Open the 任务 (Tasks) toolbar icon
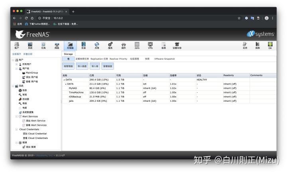The height and width of the screenshot is (173, 287). click(43, 45)
